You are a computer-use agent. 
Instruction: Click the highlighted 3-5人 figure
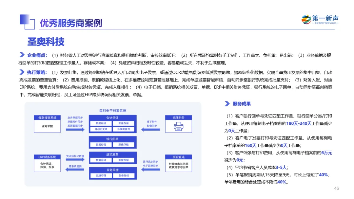(281, 168)
